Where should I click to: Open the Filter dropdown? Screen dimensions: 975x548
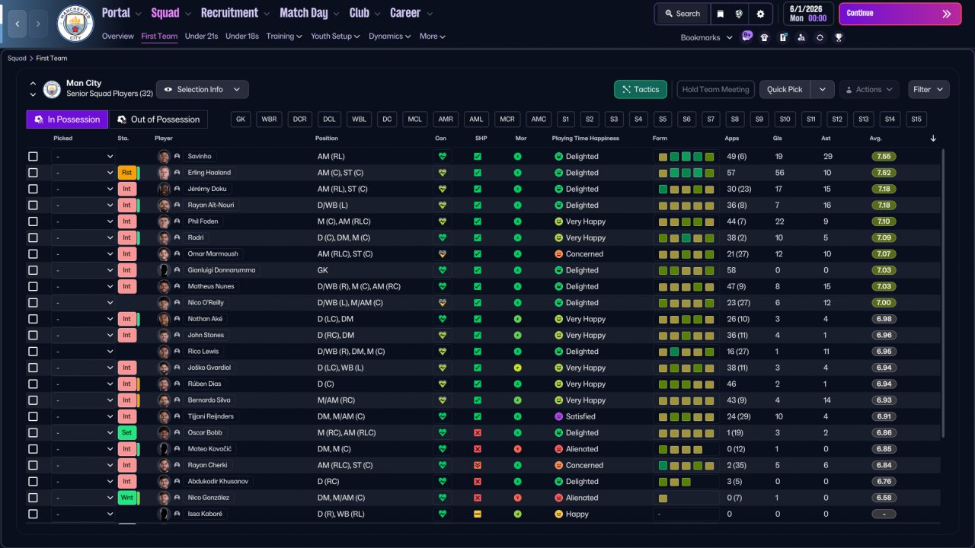[x=929, y=90]
